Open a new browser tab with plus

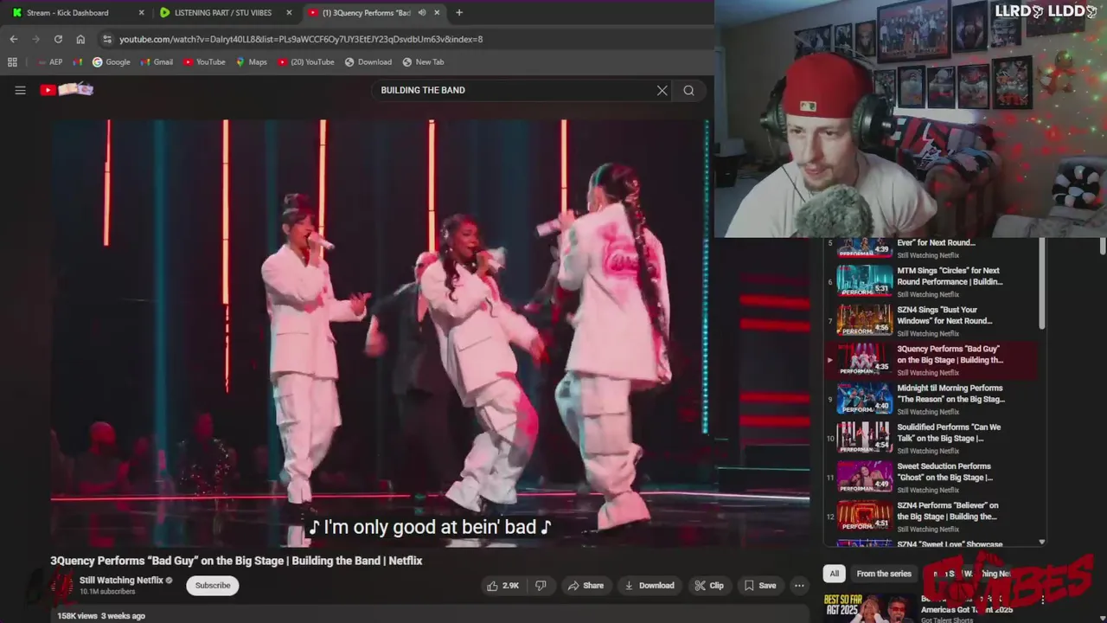pyautogui.click(x=459, y=13)
